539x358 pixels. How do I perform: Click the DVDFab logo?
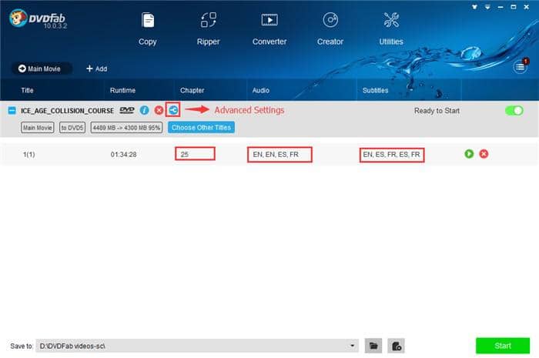point(38,19)
